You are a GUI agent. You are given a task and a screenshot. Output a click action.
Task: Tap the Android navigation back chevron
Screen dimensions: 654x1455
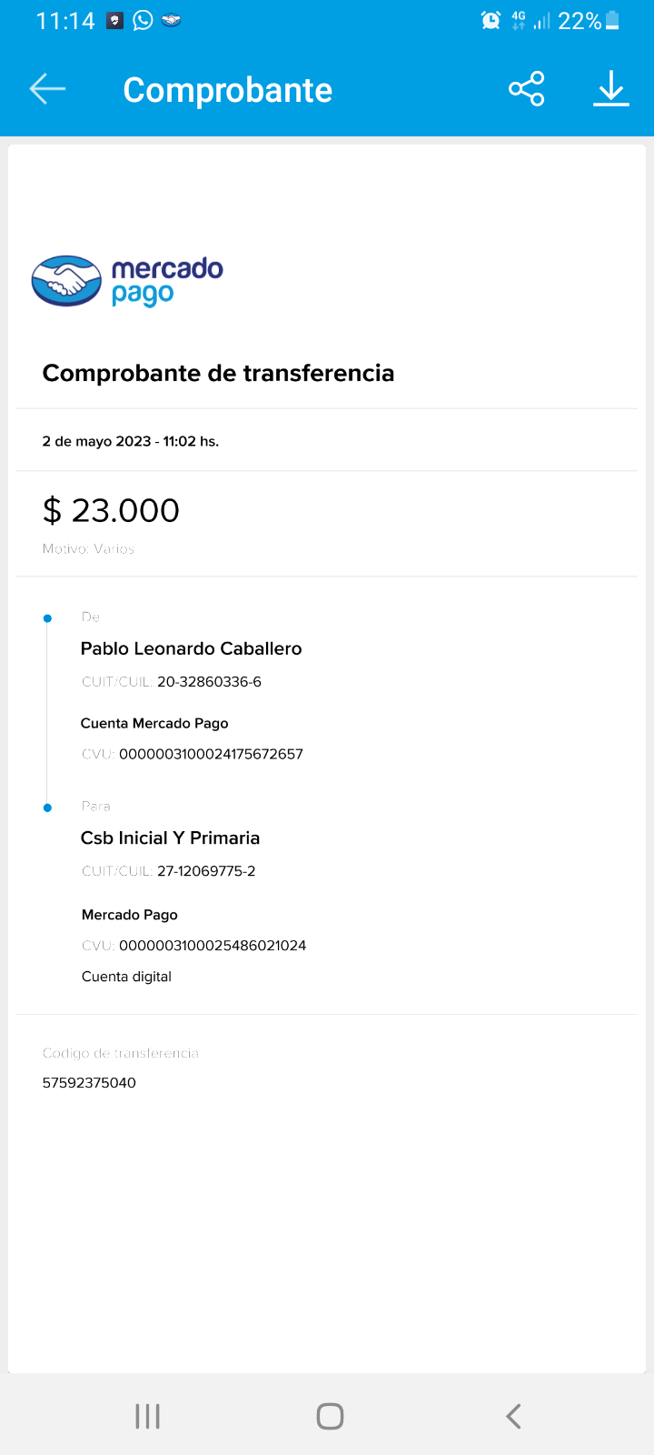tap(513, 1416)
